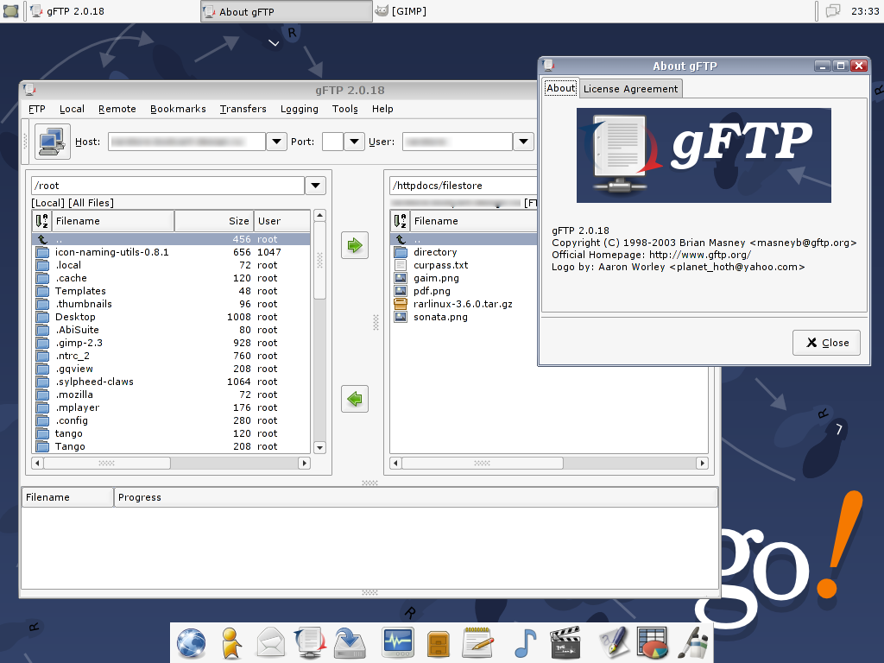Sort local files by Filename column
This screenshot has height=663, width=884.
tap(113, 221)
